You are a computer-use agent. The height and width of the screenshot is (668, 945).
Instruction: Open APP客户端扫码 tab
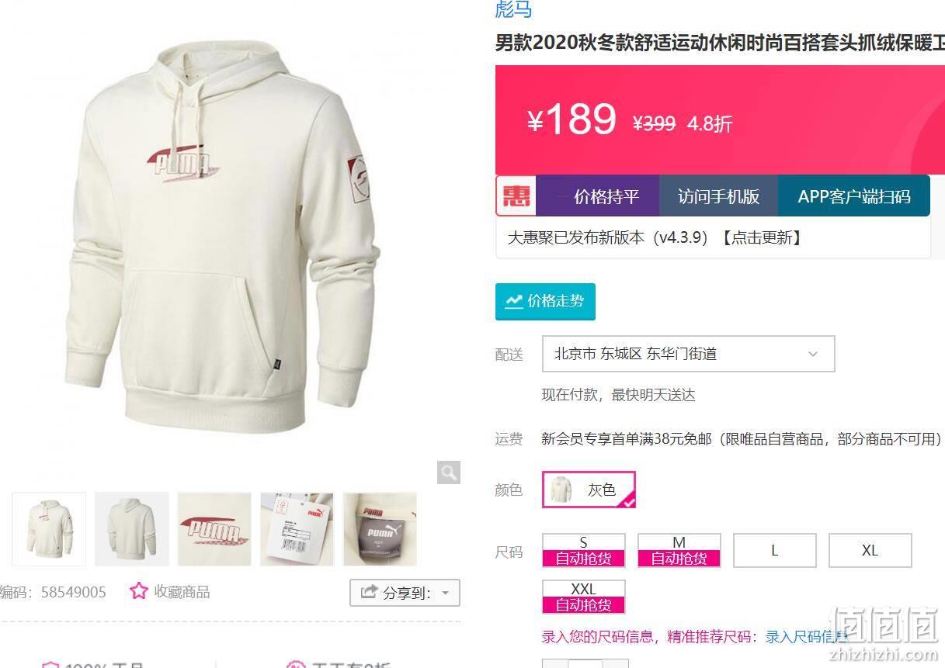point(853,196)
